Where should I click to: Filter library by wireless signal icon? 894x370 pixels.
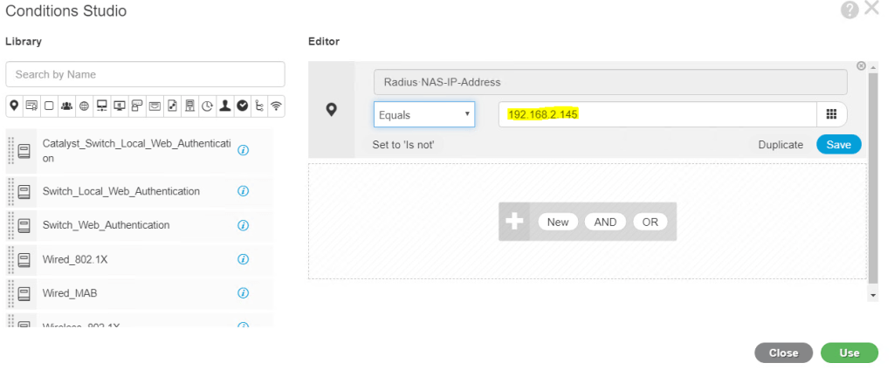coord(277,106)
